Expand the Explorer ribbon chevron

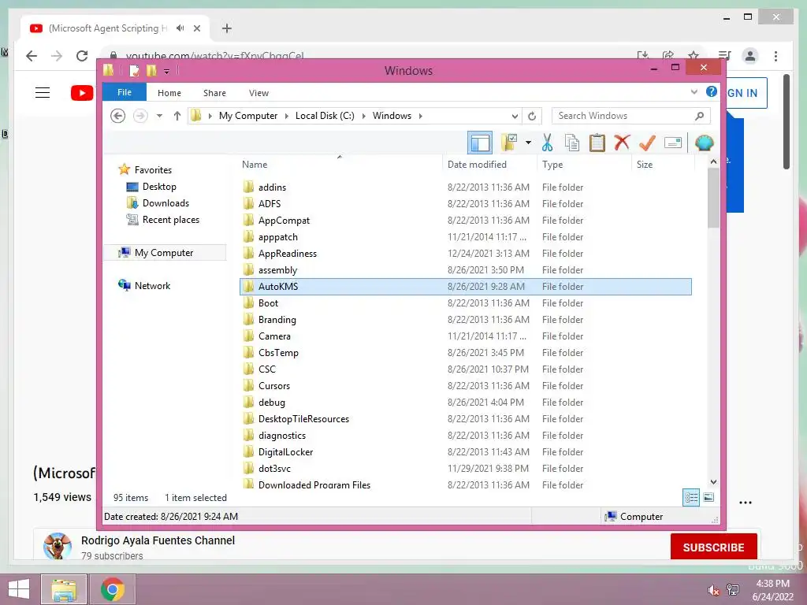point(694,92)
